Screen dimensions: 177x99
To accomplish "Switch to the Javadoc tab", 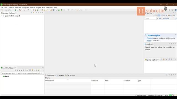I will click(61, 75).
